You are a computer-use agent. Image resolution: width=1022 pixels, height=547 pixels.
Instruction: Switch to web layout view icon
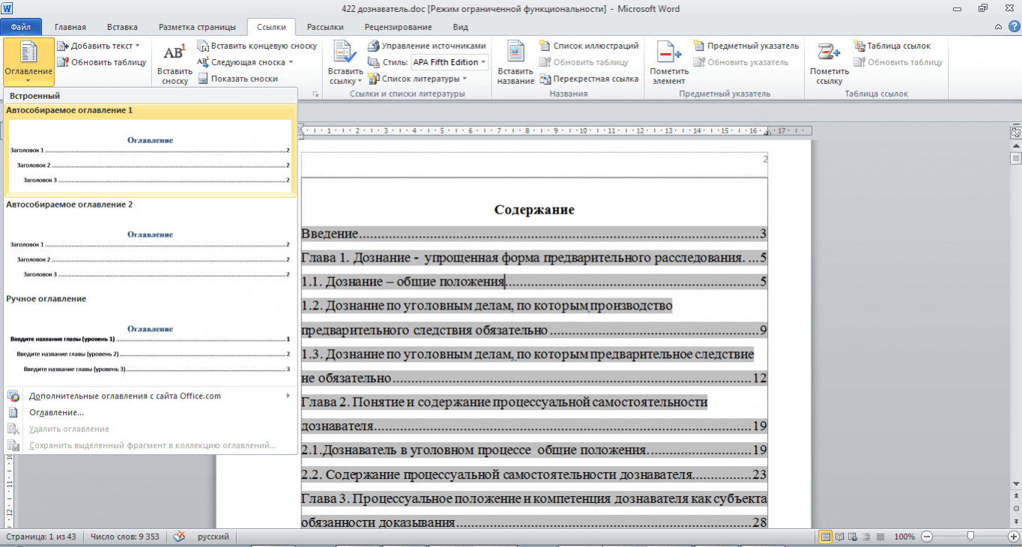(x=851, y=537)
